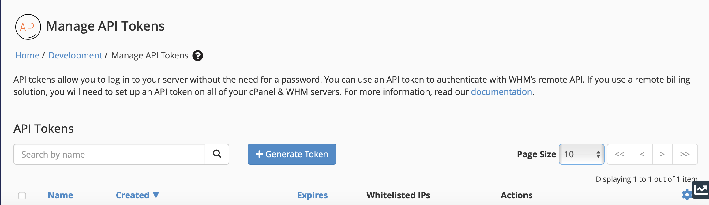
Task: Jump to last page with >>
Action: 685,154
